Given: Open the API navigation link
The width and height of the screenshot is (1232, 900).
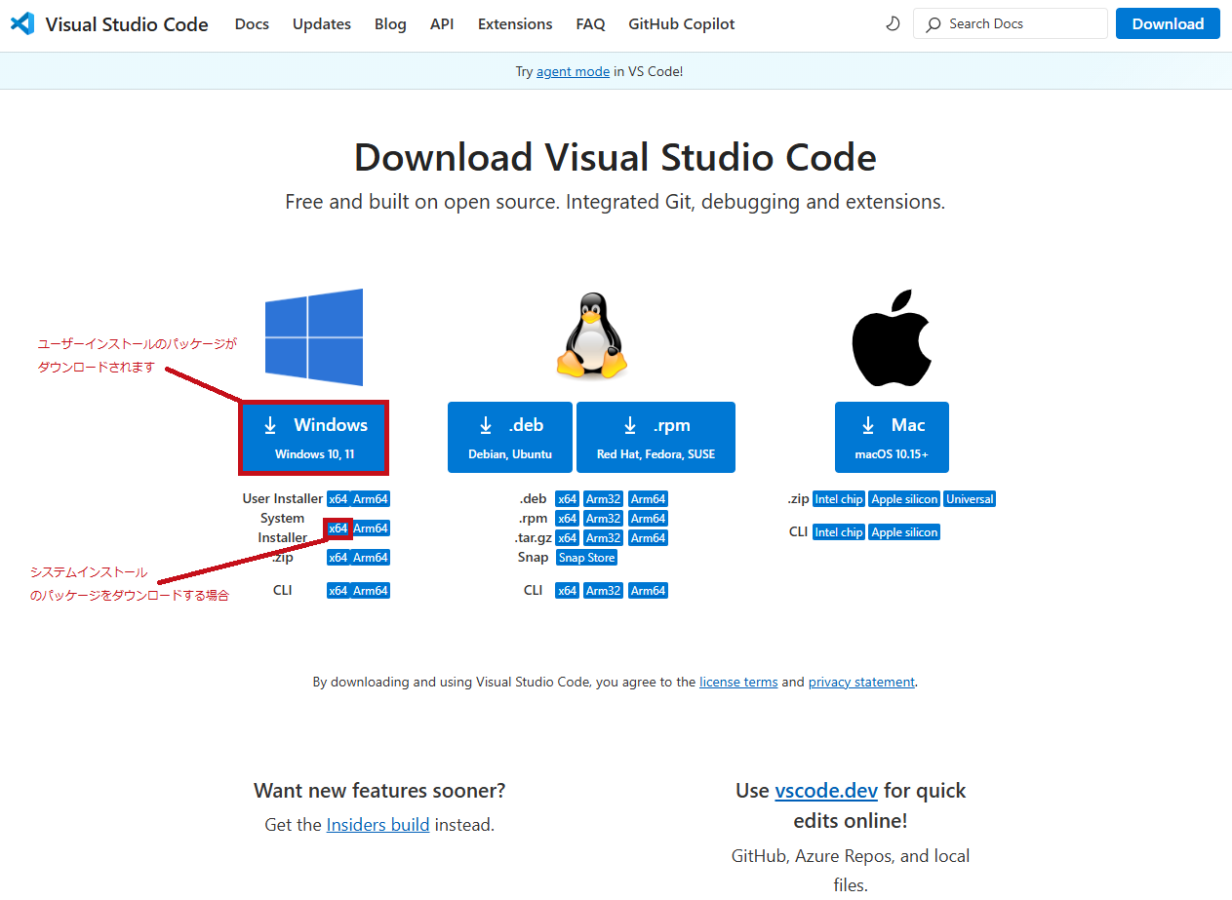Looking at the screenshot, I should click(442, 23).
